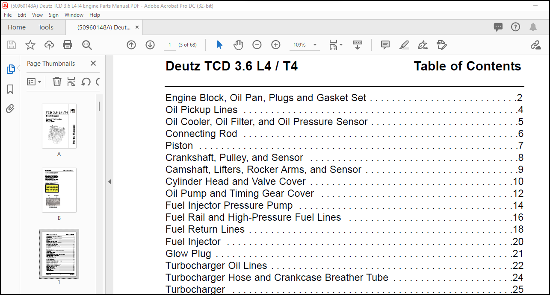
Task: Click 'Piston' contents entry
Action: tap(179, 146)
